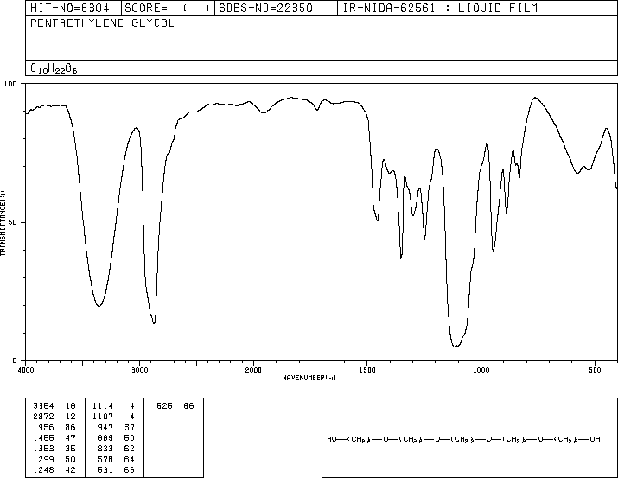618x478 pixels.
Task: Select the 2872 peak table entry
Action: click(x=54, y=417)
